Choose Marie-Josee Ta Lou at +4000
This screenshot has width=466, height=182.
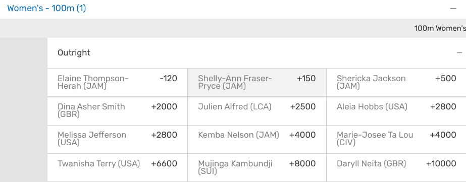396,139
